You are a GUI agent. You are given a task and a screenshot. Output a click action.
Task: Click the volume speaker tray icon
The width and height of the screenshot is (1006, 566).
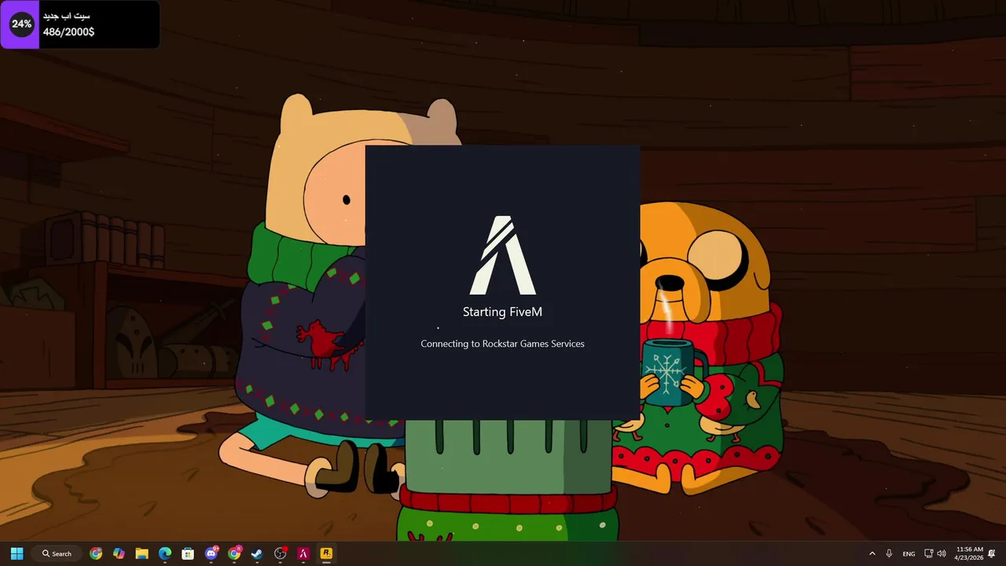(942, 553)
